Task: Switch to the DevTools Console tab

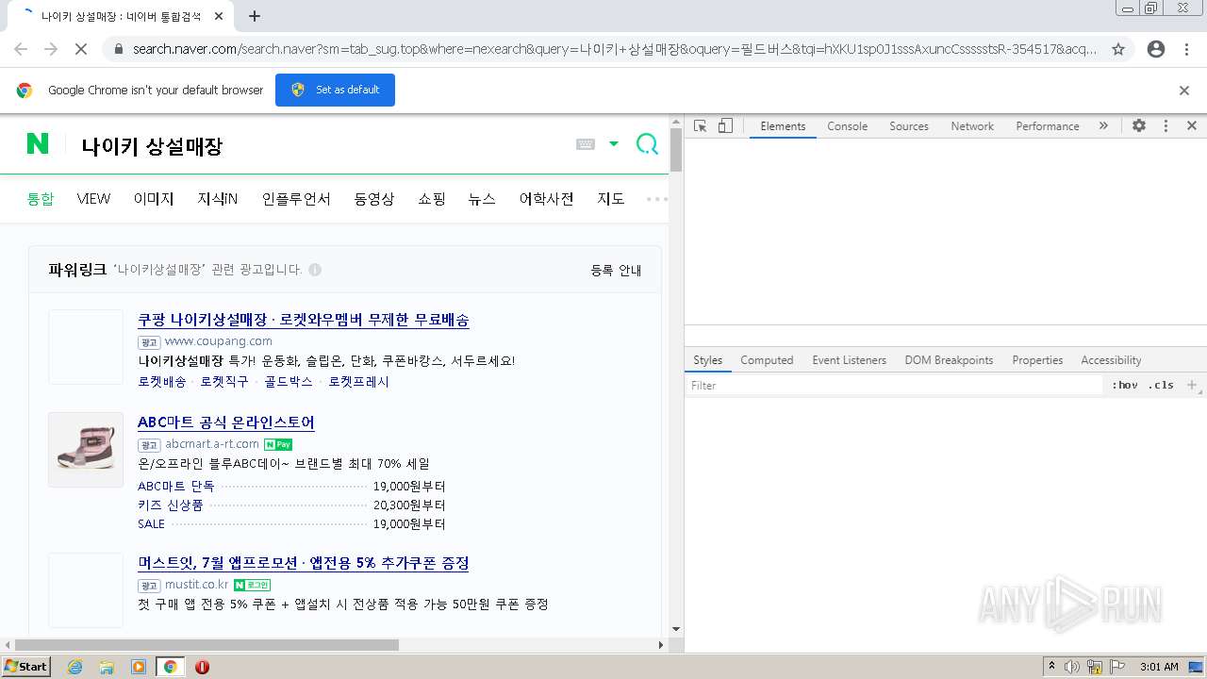Action: click(x=847, y=126)
